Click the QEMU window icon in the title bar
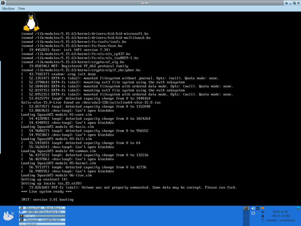The image size is (301, 226). pyautogui.click(x=3, y=3)
